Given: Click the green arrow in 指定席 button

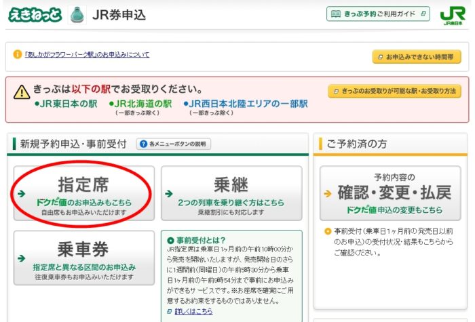Looking at the screenshot, I should pyautogui.click(x=22, y=194).
